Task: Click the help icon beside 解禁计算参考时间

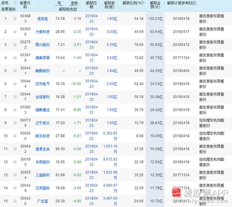Action: coord(195,2)
